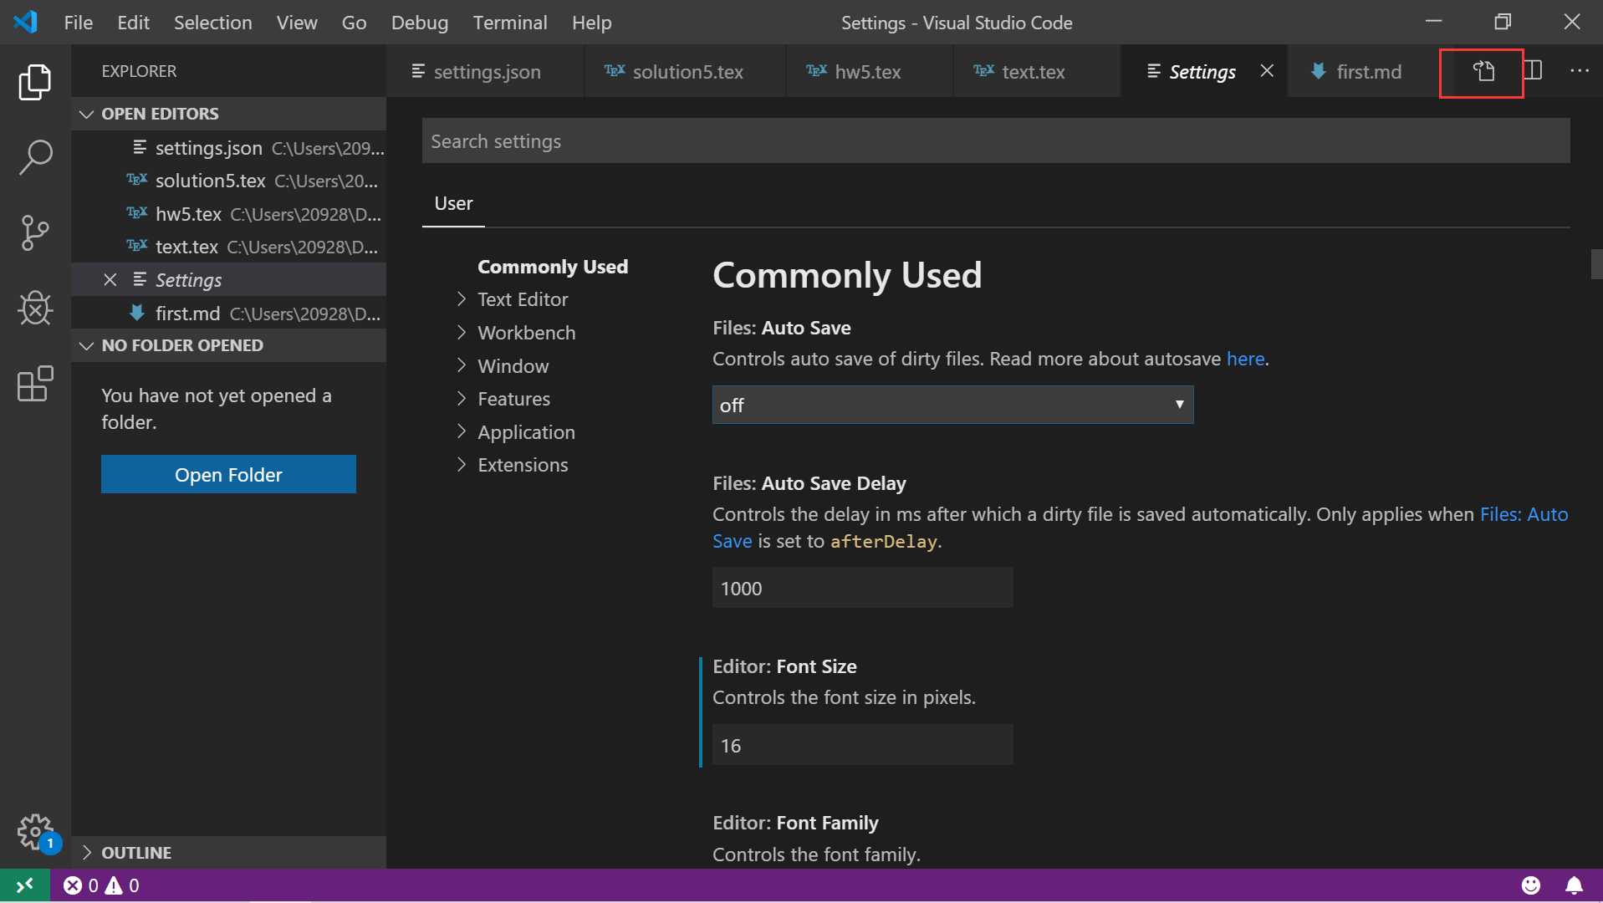The height and width of the screenshot is (903, 1603).
Task: Close Settings in Open Editors list
Action: [x=110, y=279]
